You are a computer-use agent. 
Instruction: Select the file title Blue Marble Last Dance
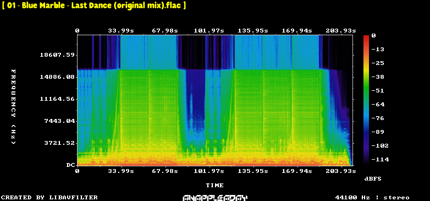94,6
